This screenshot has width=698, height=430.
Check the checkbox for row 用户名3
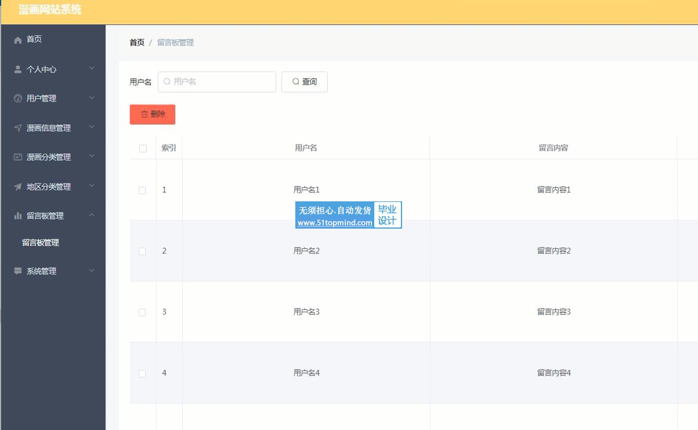tap(142, 312)
